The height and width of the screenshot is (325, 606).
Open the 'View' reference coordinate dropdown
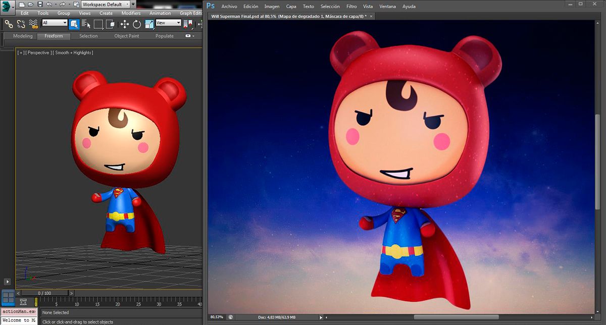168,23
